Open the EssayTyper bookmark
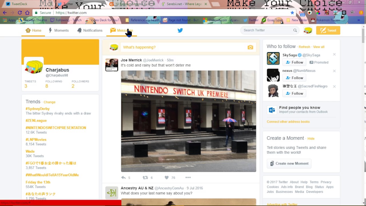 tap(272, 20)
